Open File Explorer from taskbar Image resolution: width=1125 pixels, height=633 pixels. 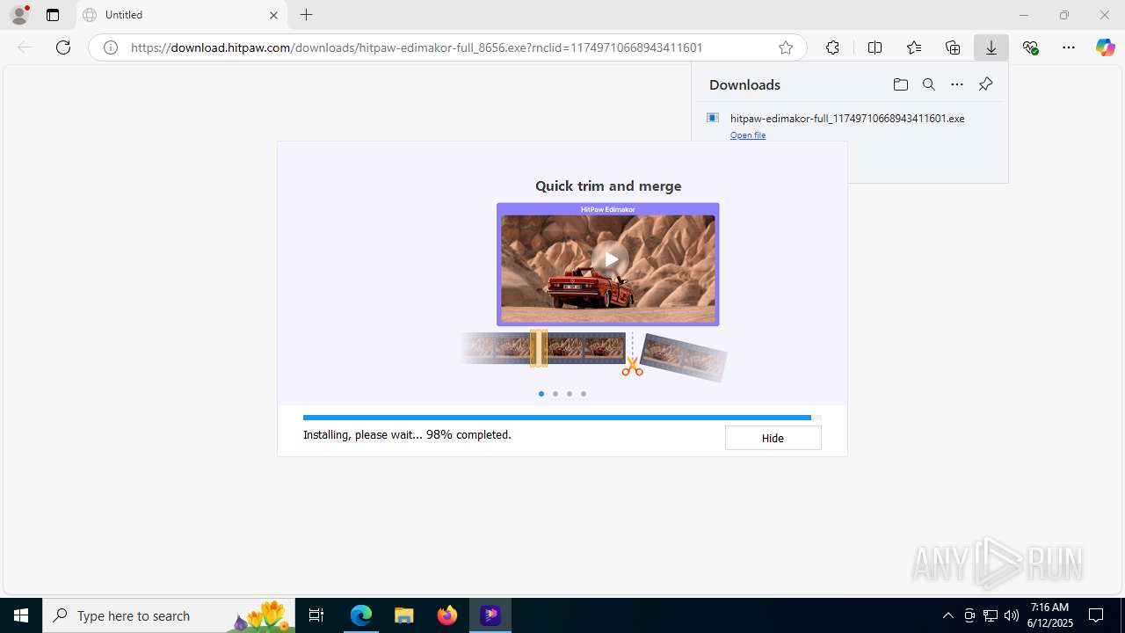point(404,615)
